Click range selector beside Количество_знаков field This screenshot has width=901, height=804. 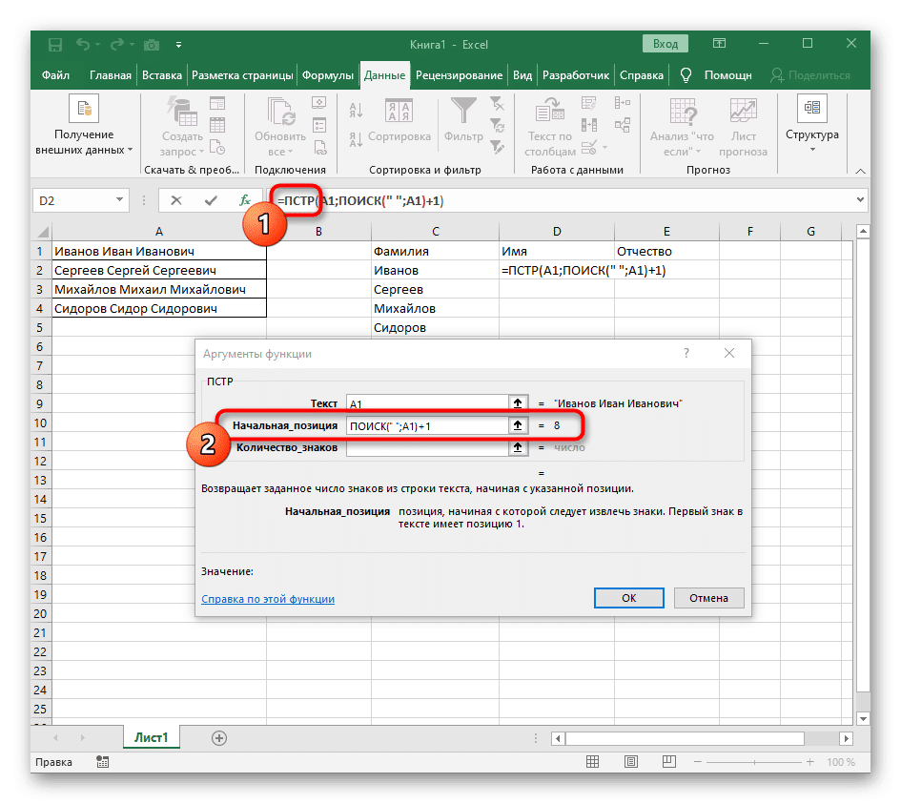tap(518, 447)
